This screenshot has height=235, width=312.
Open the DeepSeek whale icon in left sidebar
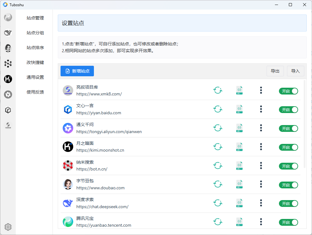pyautogui.click(x=8, y=33)
